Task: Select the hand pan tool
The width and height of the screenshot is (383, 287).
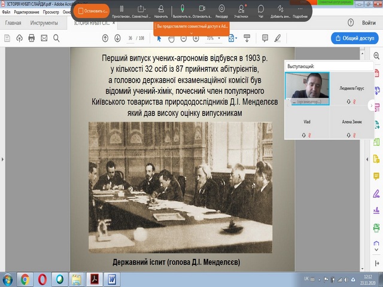Action: point(171,38)
